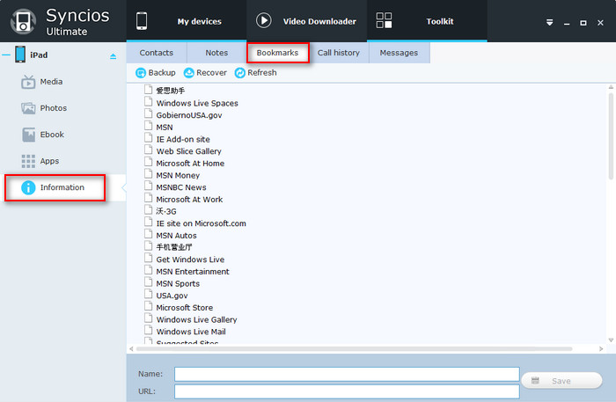616x402 pixels.
Task: Open the Video Downloader tab
Action: pyautogui.click(x=307, y=21)
